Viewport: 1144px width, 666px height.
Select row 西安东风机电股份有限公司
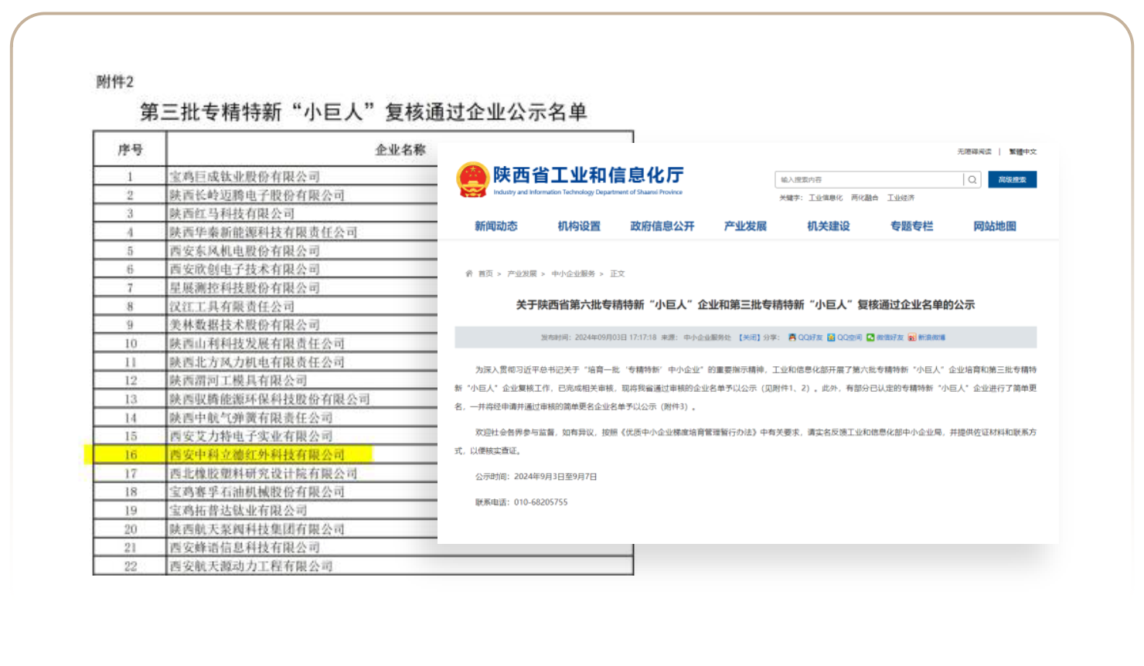[x=244, y=251]
